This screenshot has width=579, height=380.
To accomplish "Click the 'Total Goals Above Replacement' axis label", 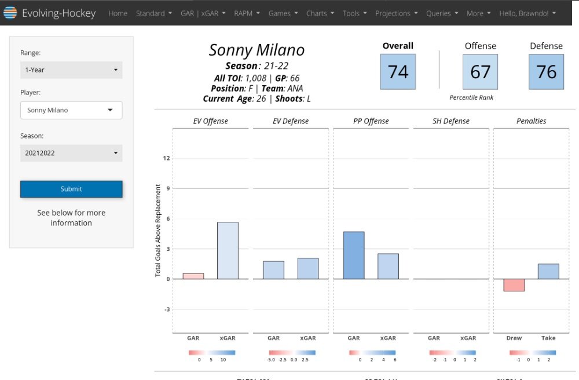I will 158,231.
